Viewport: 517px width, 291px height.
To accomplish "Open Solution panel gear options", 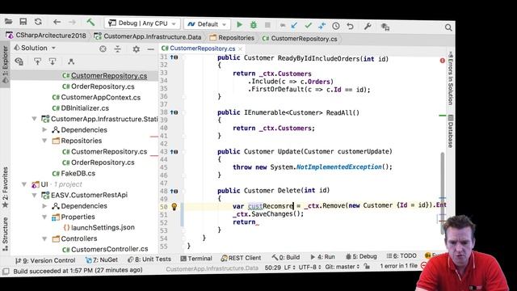I will [x=137, y=49].
